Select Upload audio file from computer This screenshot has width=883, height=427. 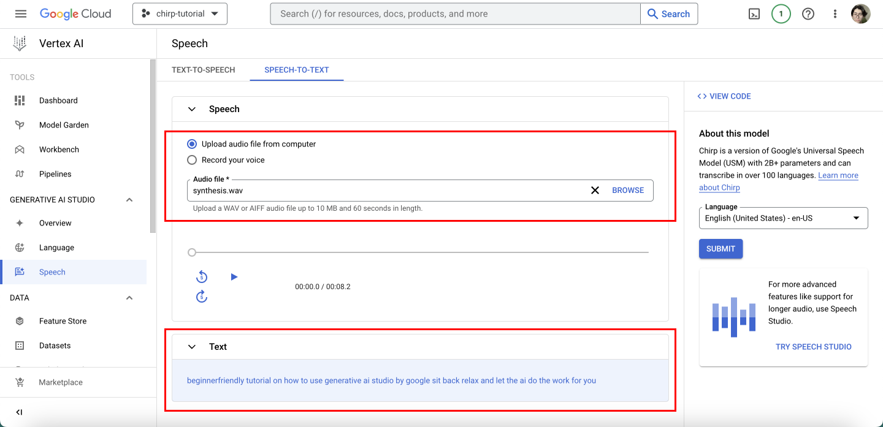(x=192, y=144)
